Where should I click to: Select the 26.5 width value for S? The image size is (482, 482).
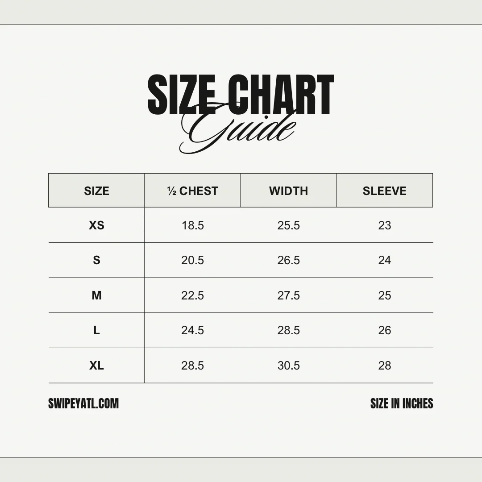click(x=288, y=260)
